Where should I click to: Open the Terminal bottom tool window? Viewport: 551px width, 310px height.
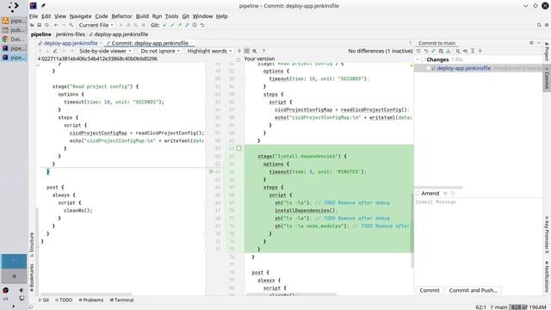coord(121,300)
